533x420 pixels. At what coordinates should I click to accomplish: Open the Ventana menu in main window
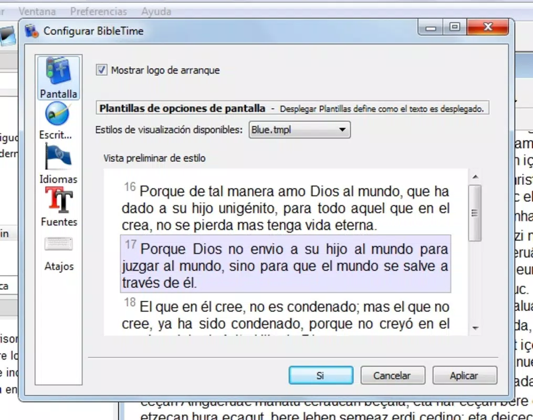click(x=37, y=12)
